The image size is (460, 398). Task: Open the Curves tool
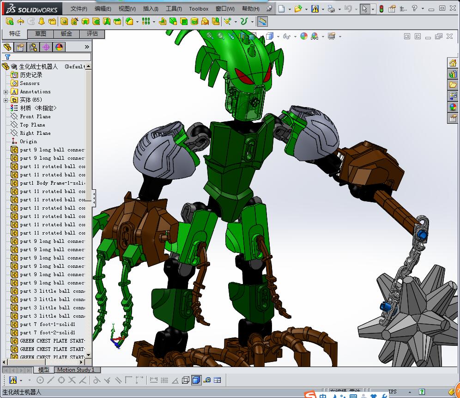point(244,21)
